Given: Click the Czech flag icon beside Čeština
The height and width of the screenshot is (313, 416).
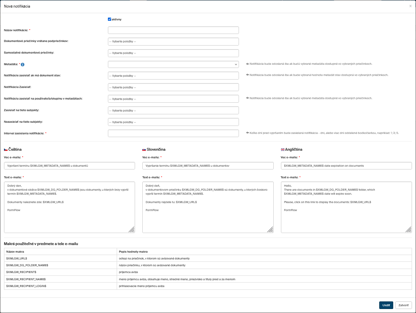Looking at the screenshot, I should click(6, 150).
